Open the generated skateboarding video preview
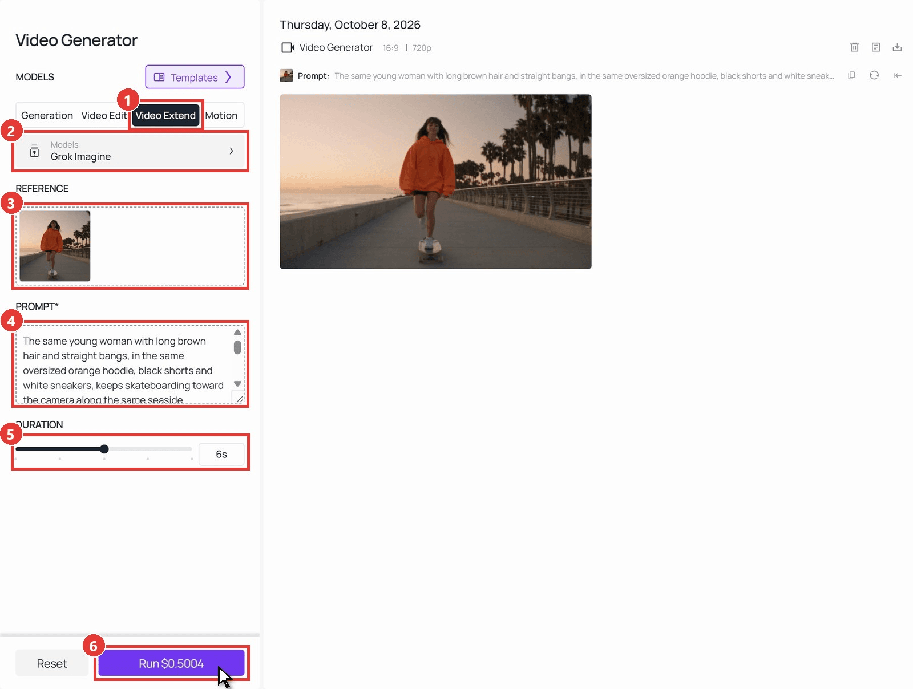Viewport: 913px width, 689px height. pyautogui.click(x=435, y=181)
